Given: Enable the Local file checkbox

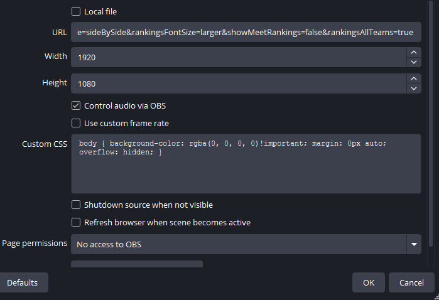Looking at the screenshot, I should (x=76, y=11).
